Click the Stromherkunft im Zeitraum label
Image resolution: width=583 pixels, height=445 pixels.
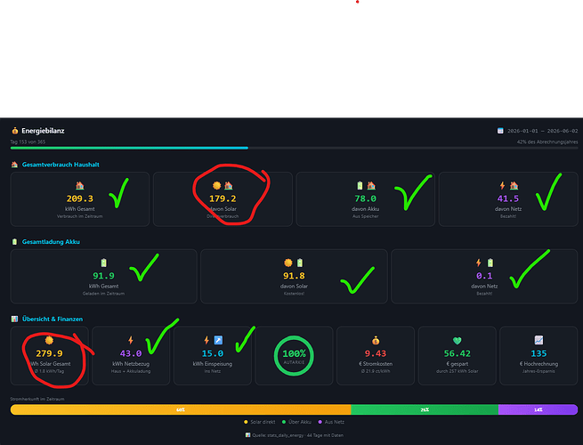coord(37,399)
